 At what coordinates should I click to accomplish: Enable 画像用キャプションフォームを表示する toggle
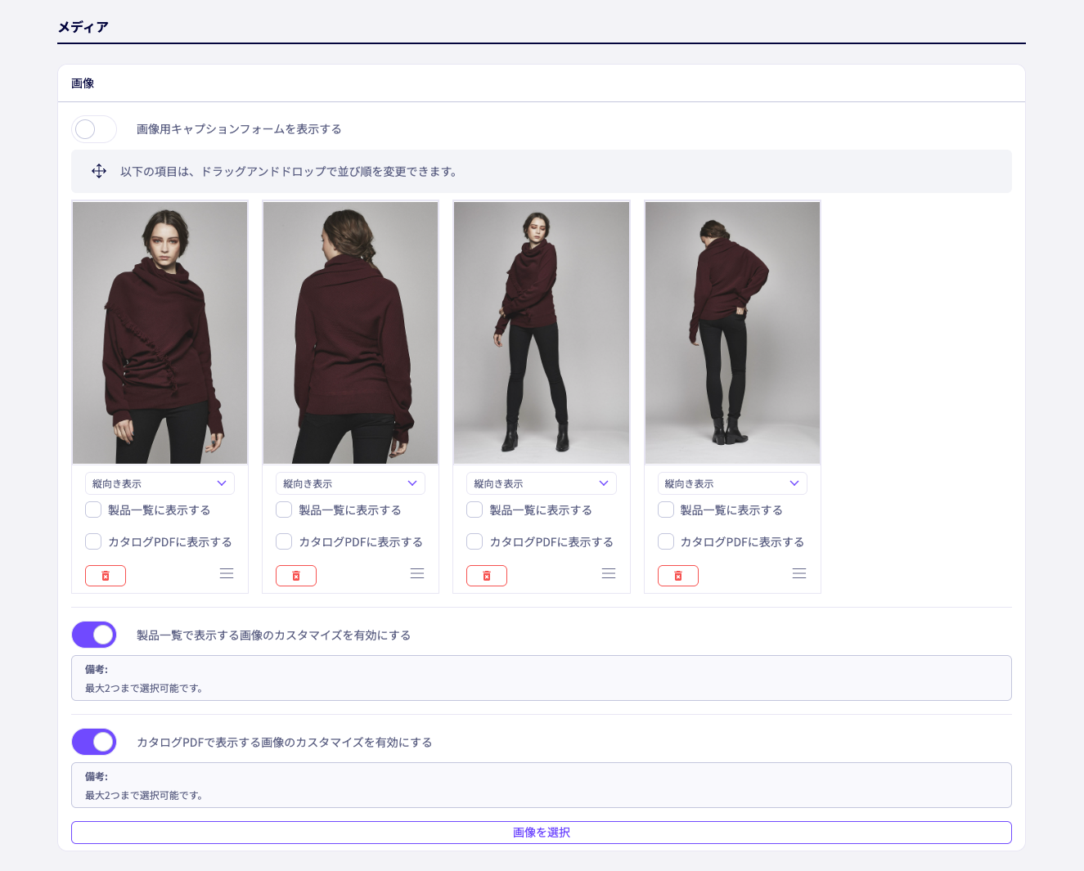94,129
